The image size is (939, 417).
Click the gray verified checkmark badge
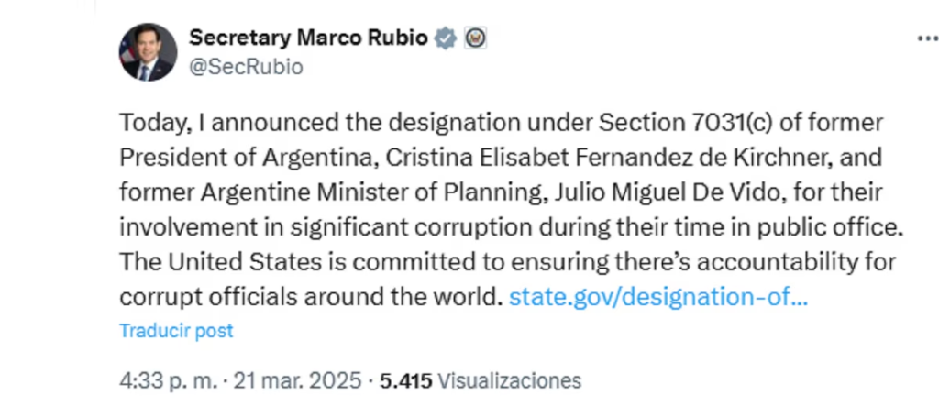(446, 38)
